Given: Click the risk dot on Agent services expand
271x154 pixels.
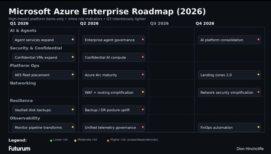Looking at the screenshot, I should pos(72,40).
